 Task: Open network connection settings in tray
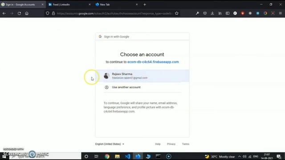250,156
